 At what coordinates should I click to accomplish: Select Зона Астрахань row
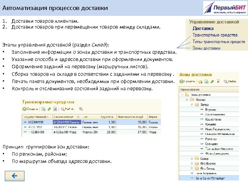click(x=209, y=173)
